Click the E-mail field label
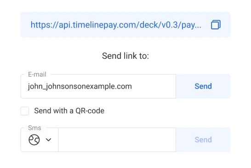This screenshot has width=251, height=168. pos(37,74)
